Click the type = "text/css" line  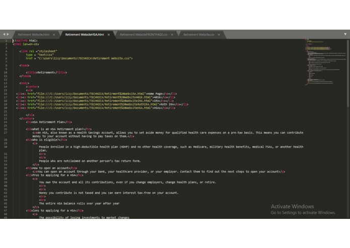40,55
